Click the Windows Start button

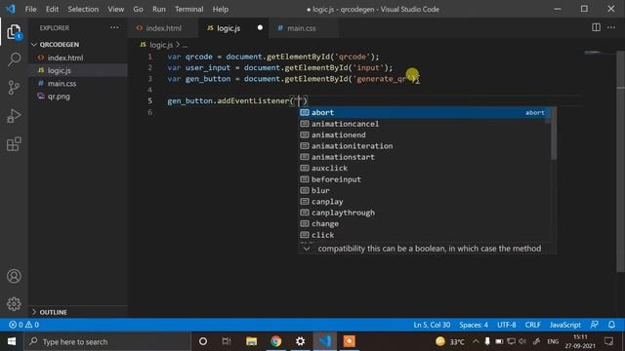pos(12,341)
